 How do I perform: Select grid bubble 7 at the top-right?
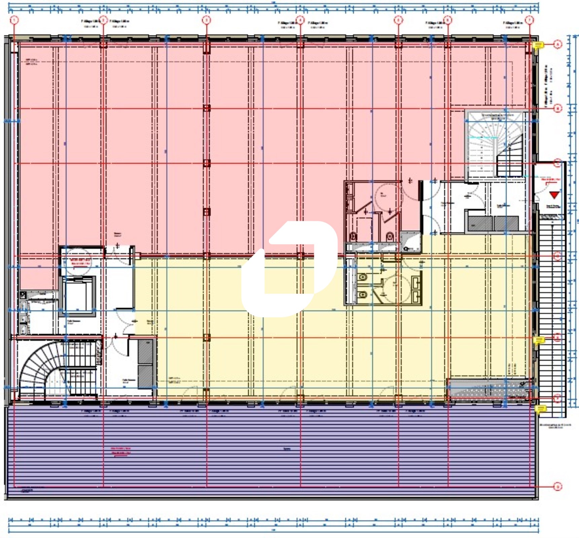[530, 20]
